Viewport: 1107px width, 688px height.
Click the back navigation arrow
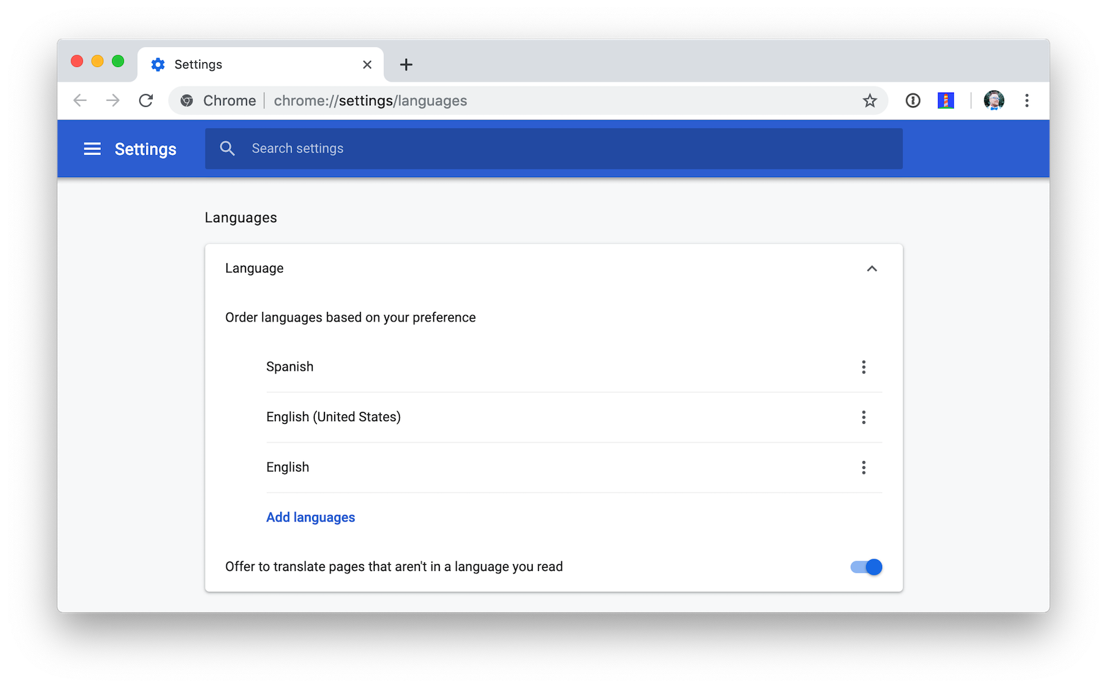coord(80,101)
